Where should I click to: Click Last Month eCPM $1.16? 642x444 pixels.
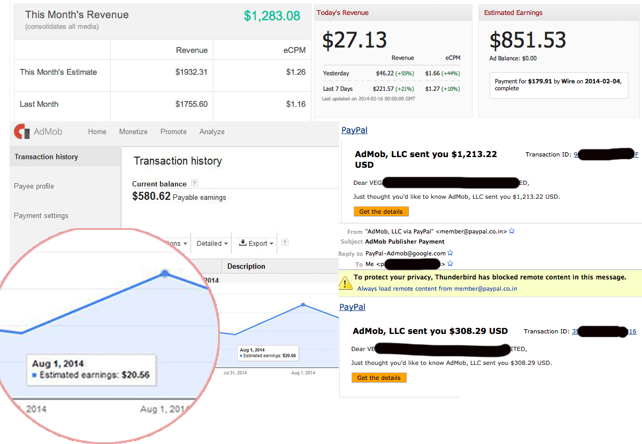296,104
